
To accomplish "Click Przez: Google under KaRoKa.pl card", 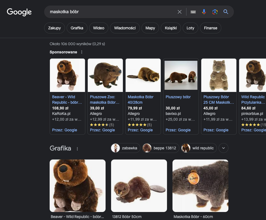I will pos(64,130).
